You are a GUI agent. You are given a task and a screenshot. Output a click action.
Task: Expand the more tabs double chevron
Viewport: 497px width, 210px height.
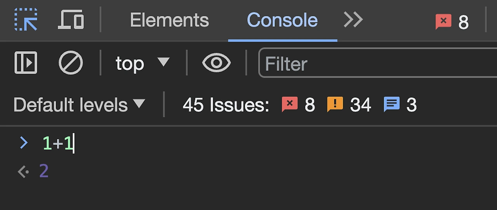point(353,19)
